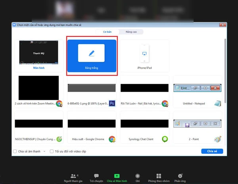Viewport: 238px width, 184px height.
Task: Choose the 2 - Paint window thumbnail
Action: tap(197, 126)
